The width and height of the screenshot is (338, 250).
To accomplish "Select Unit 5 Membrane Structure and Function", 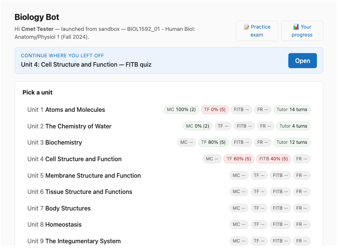I will 84,175.
